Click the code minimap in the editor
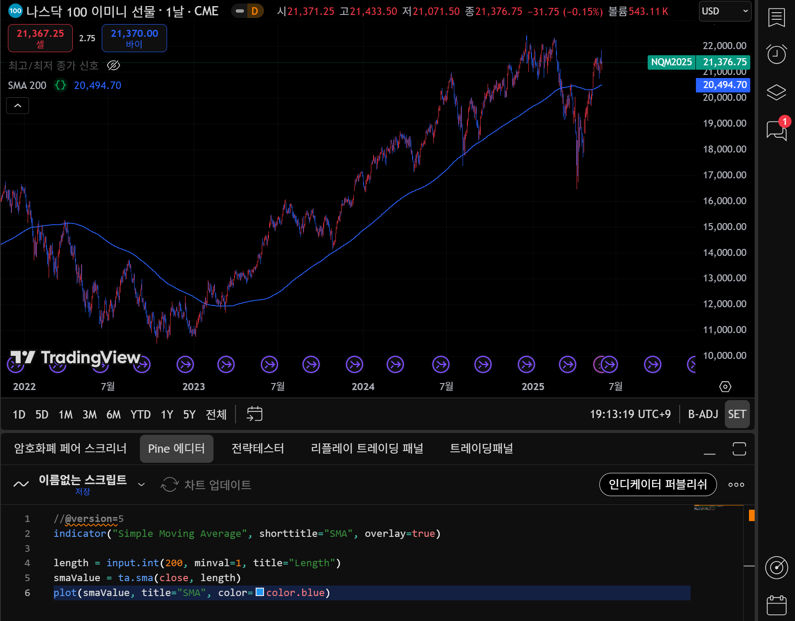The image size is (795, 621). [x=718, y=508]
